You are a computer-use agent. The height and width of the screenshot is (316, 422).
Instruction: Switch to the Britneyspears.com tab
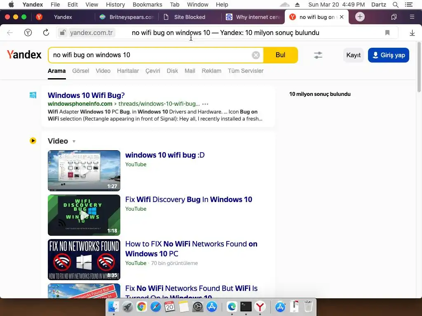point(127,17)
